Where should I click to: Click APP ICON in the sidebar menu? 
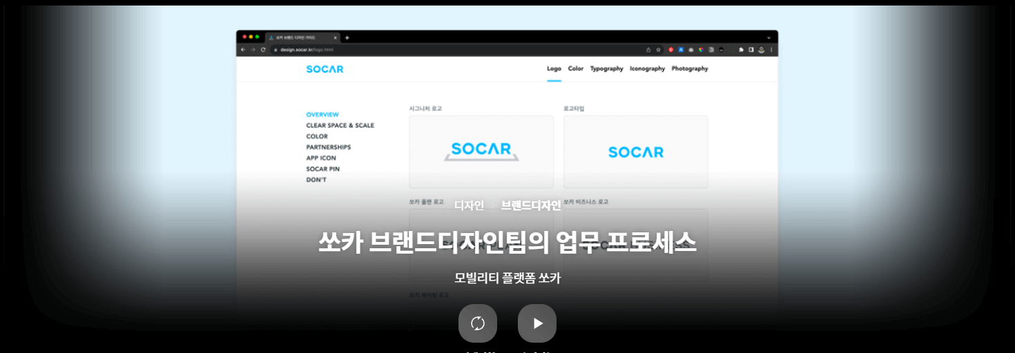(x=321, y=158)
